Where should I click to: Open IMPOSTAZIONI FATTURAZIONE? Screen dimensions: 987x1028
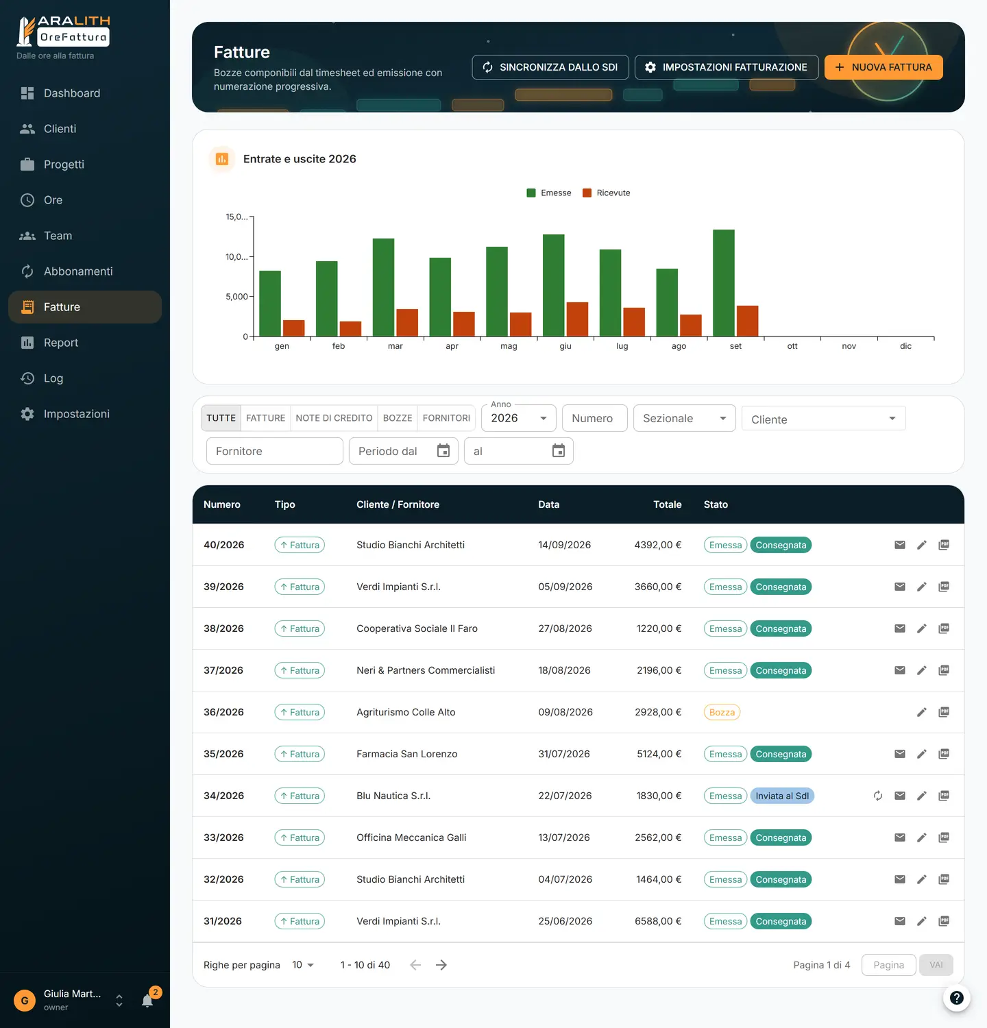point(727,67)
